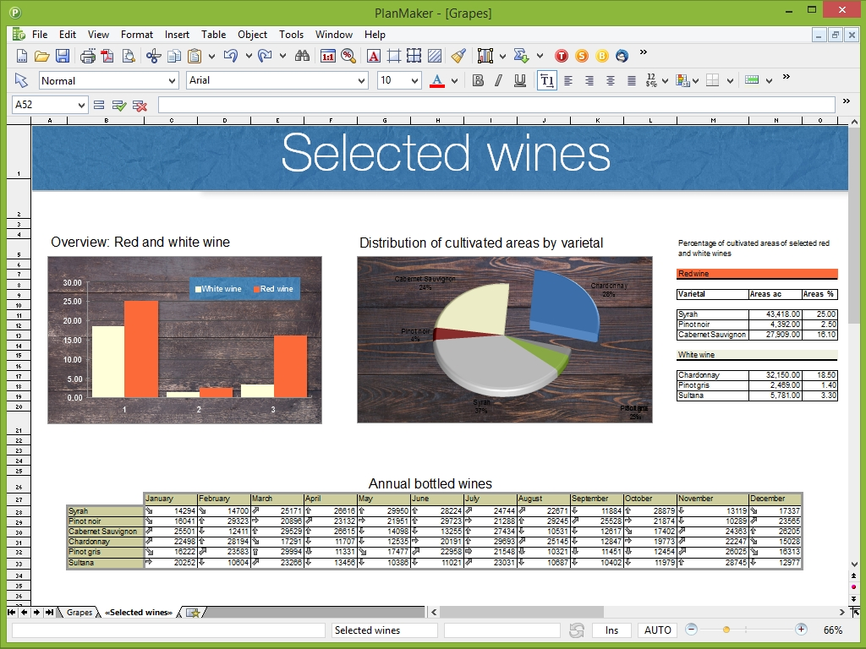The image size is (866, 649).
Task: Open print preview with the magnifier page icon
Action: point(129,56)
